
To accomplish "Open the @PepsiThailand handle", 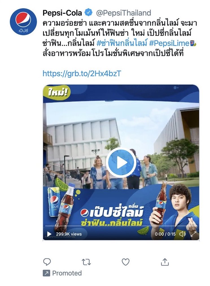I will coord(123,13).
